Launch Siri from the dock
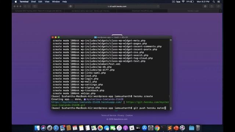Screen dimensions: 235x132 click(x=43, y=128)
